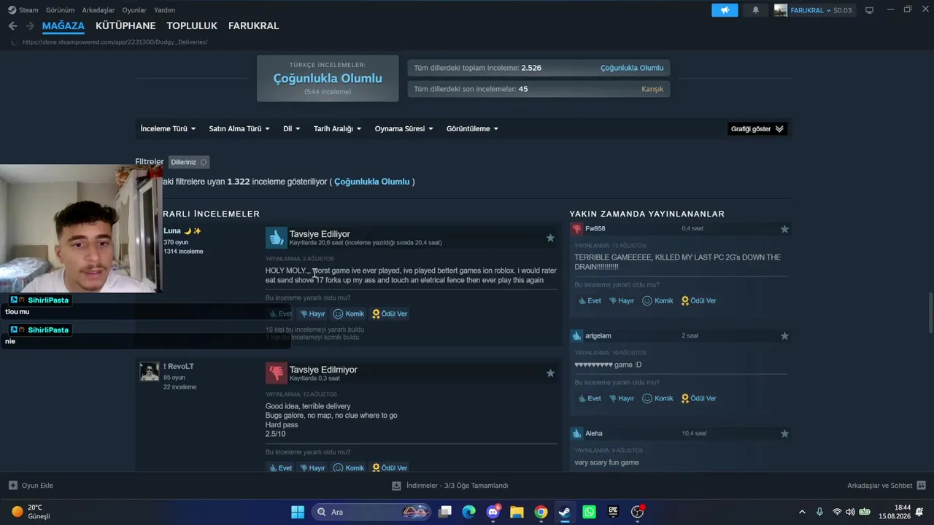
Task: Click the thumbs-down icon beside Fw858
Action: point(577,229)
